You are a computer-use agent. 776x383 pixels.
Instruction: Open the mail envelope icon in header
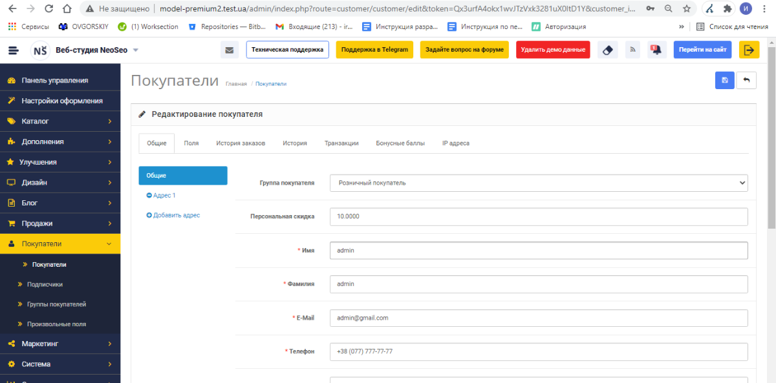[x=229, y=50]
